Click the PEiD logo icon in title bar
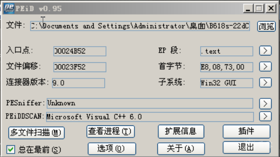Image resolution: width=280 pixels, height=157 pixels. [9, 8]
